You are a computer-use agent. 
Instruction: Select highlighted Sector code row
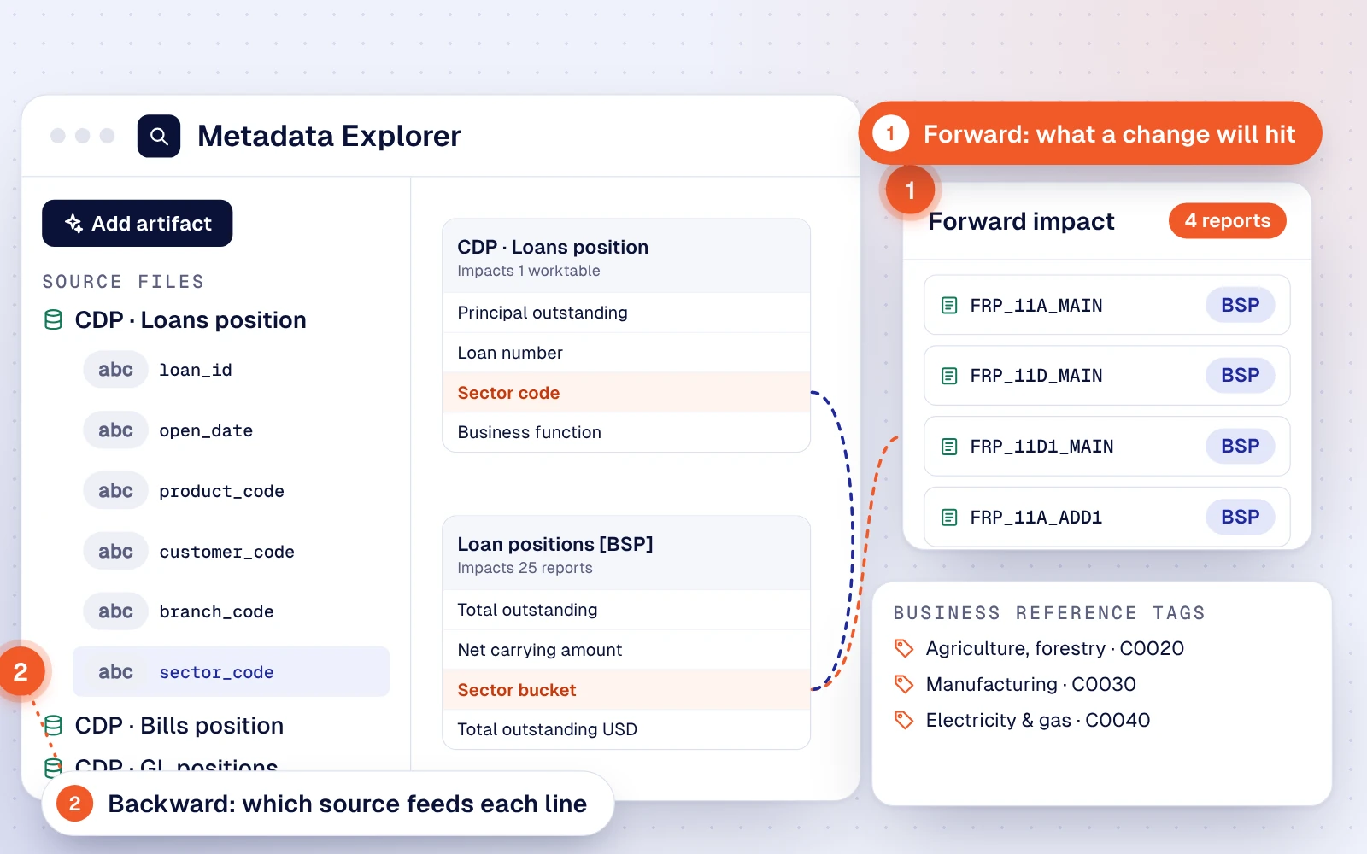pyautogui.click(x=626, y=393)
